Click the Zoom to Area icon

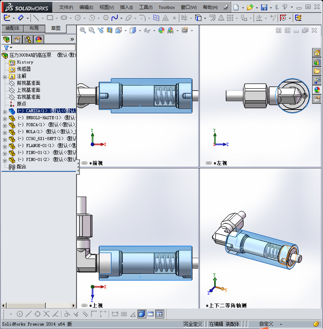91,31
